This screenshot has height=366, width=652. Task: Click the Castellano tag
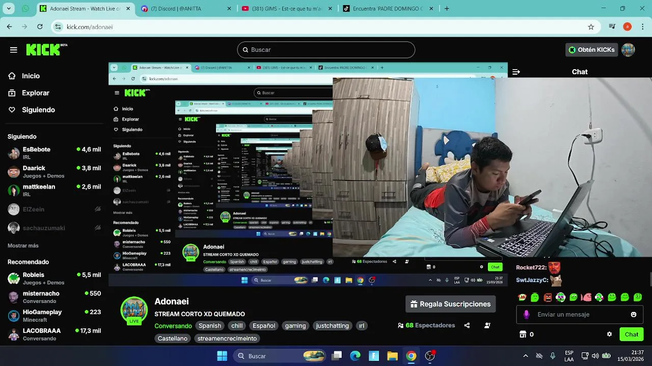click(x=173, y=339)
